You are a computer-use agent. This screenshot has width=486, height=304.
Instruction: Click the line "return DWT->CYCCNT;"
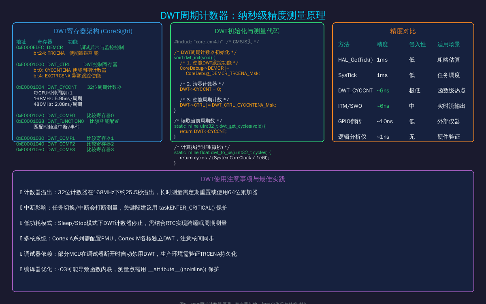(203, 131)
